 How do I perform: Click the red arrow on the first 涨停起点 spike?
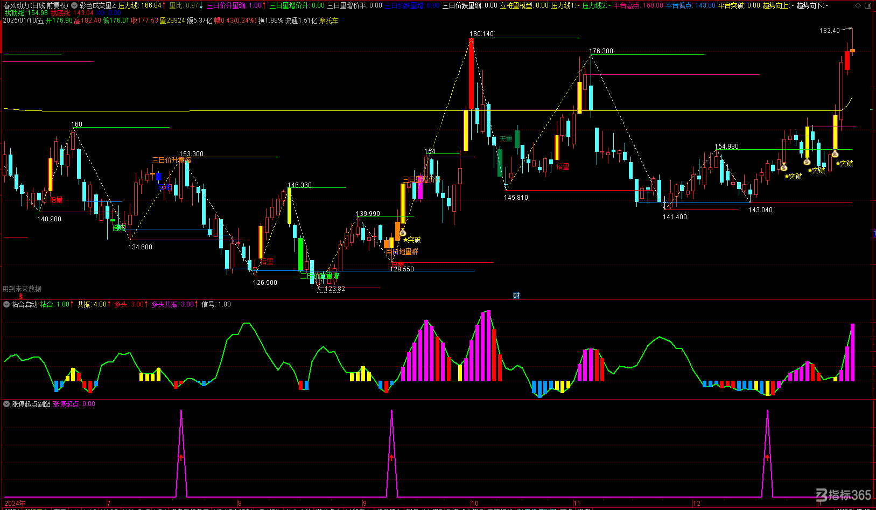point(181,457)
